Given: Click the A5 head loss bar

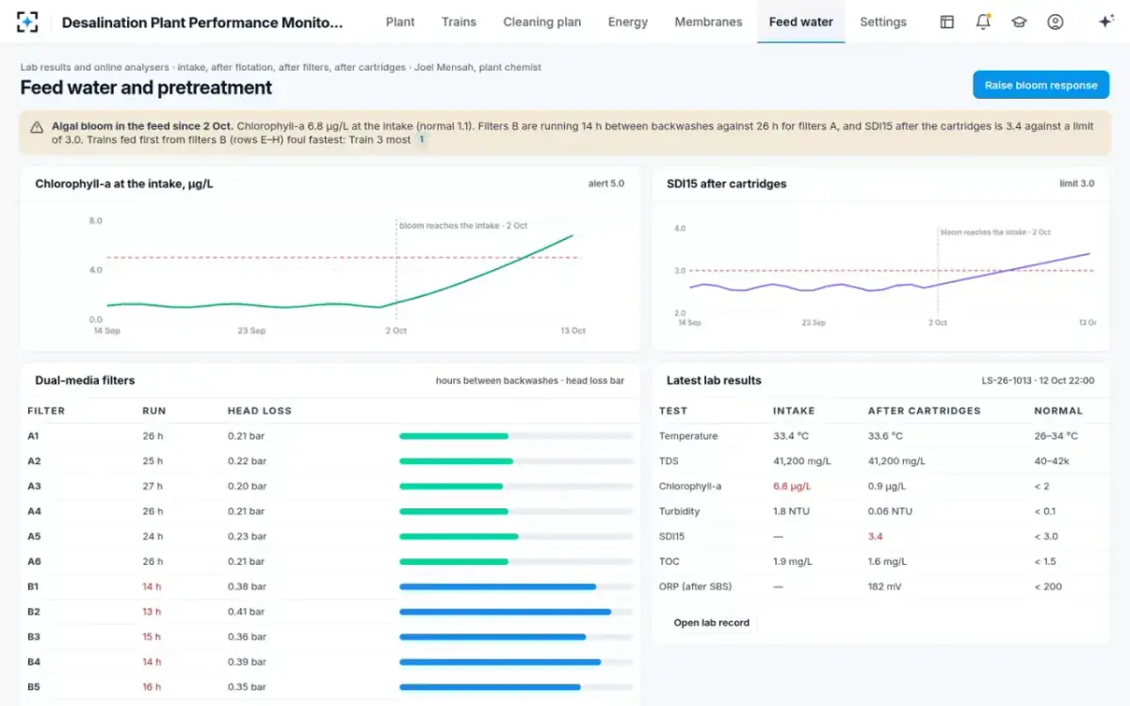Looking at the screenshot, I should pyautogui.click(x=515, y=537).
